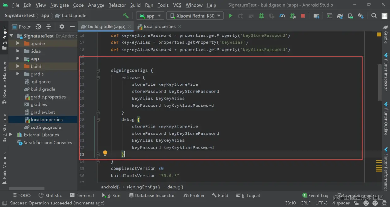The image size is (390, 207).
Task: Open the Logcat tool window
Action: click(248, 195)
